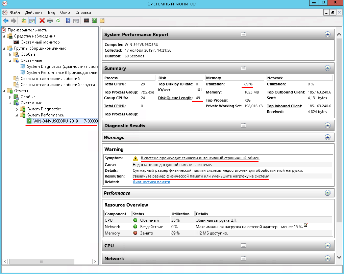
Task: Click the Disk Queue Length link
Action: 175,98
